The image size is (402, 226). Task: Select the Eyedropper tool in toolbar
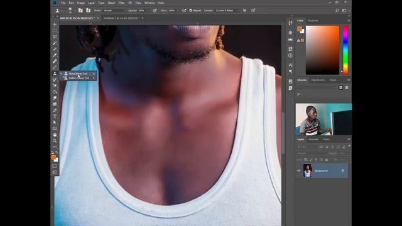coord(55,55)
